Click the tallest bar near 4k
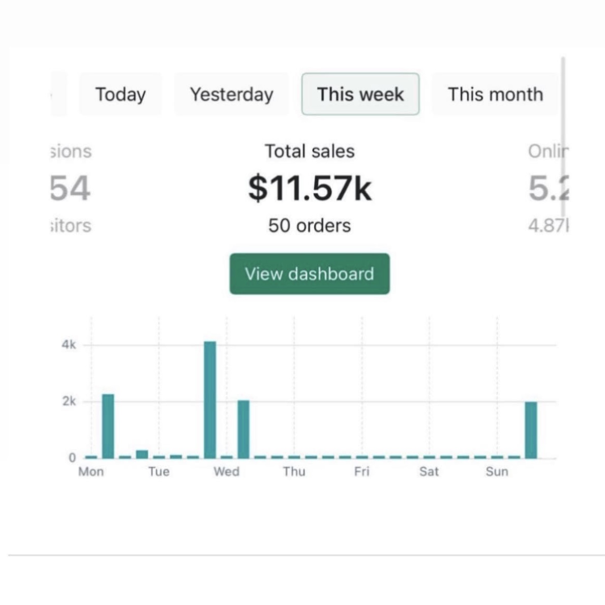This screenshot has height=605, width=605. coord(210,400)
